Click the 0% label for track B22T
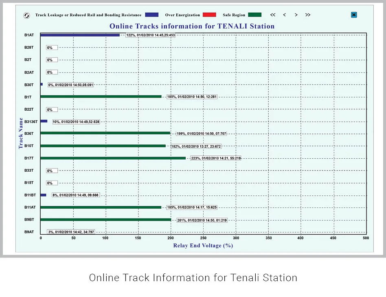The image size is (386, 297). coord(52,110)
